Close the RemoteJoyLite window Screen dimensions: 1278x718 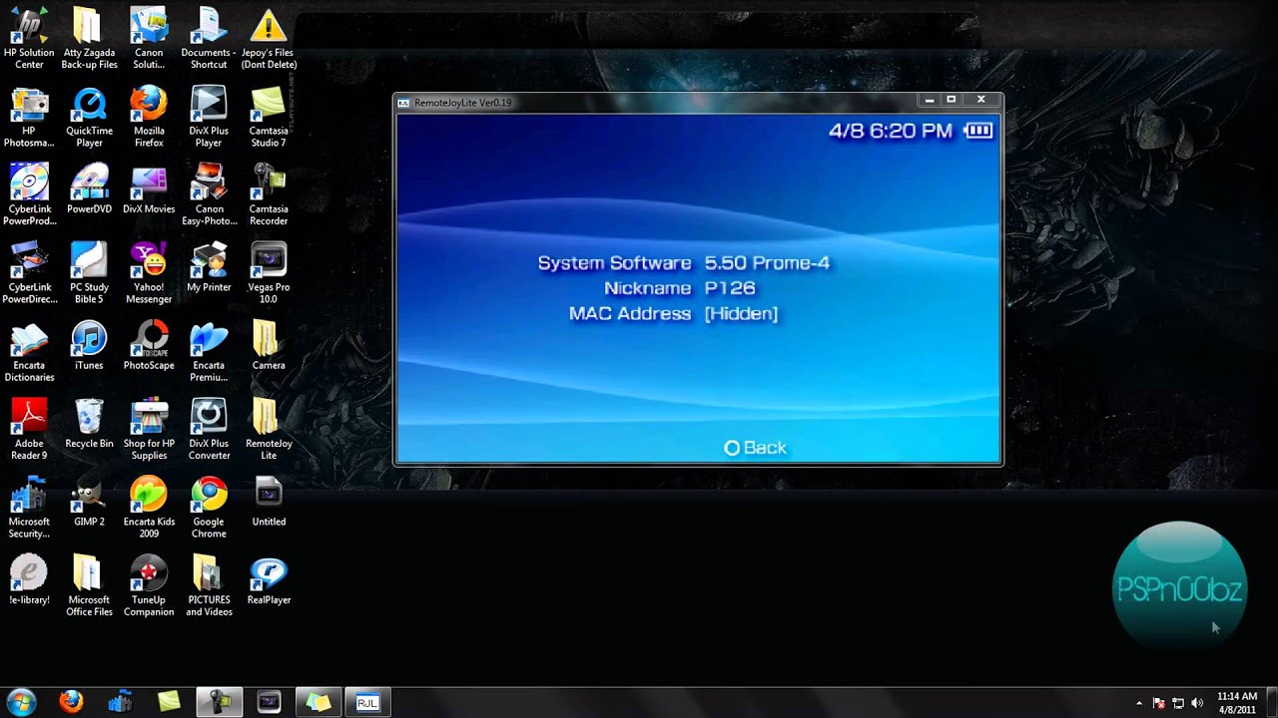[981, 100]
